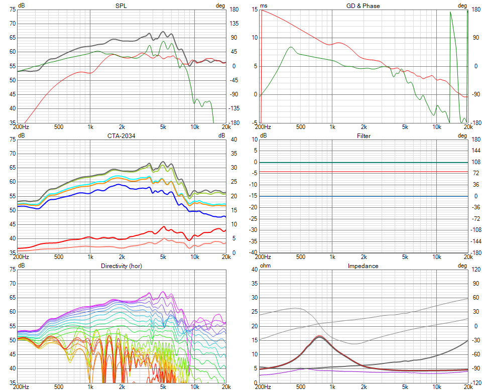Click the red impedance peak curve

point(319,336)
